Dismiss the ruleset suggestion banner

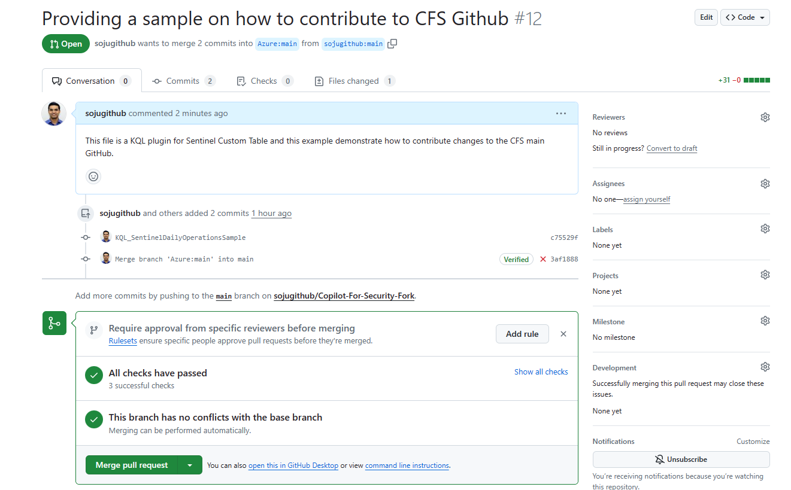[x=563, y=334]
